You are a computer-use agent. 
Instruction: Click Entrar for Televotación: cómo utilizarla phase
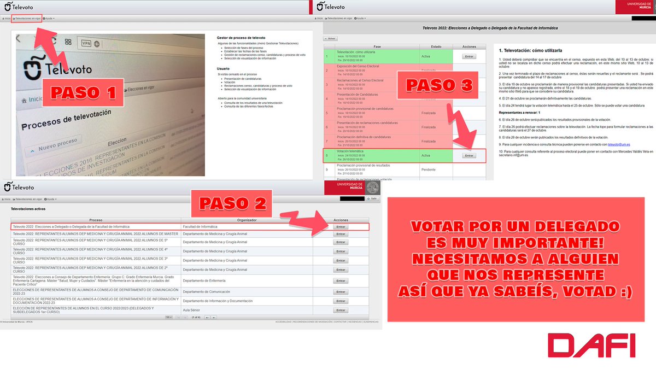(468, 56)
